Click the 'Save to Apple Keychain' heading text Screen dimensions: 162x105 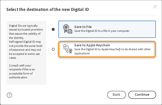92,45
